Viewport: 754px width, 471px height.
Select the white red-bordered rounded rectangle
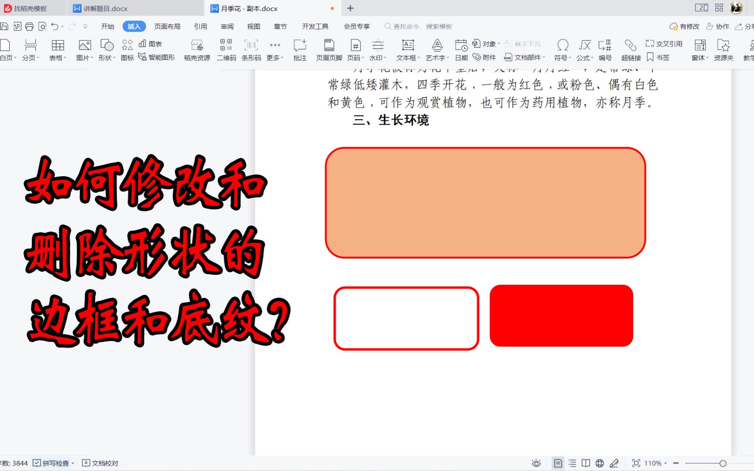tap(406, 318)
